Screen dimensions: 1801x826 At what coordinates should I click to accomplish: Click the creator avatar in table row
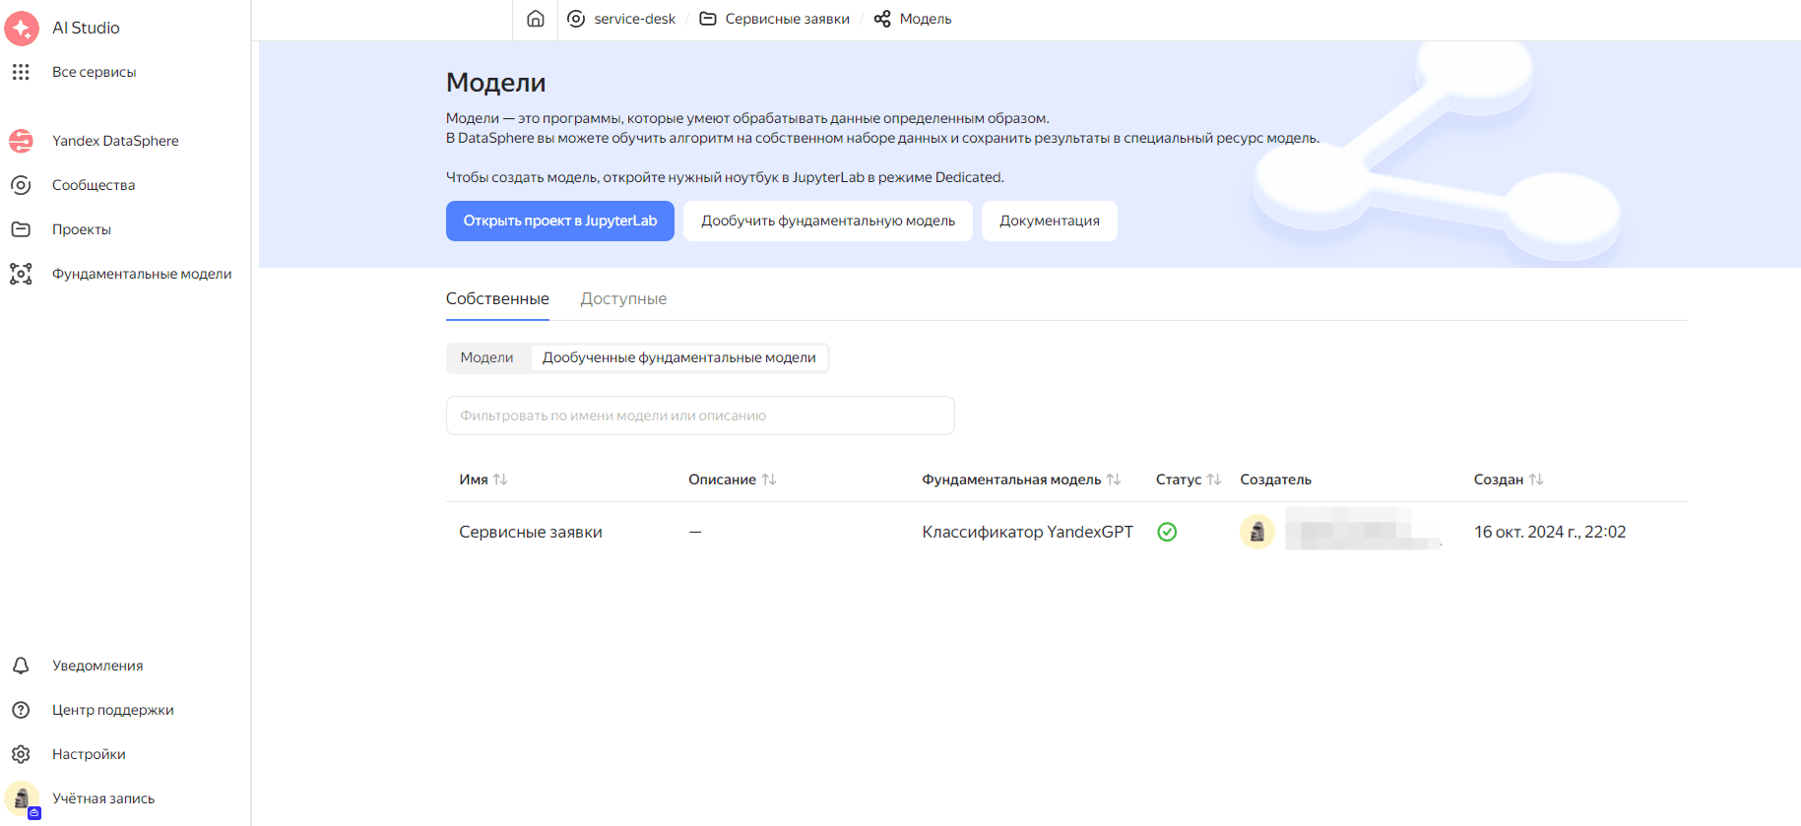point(1257,532)
